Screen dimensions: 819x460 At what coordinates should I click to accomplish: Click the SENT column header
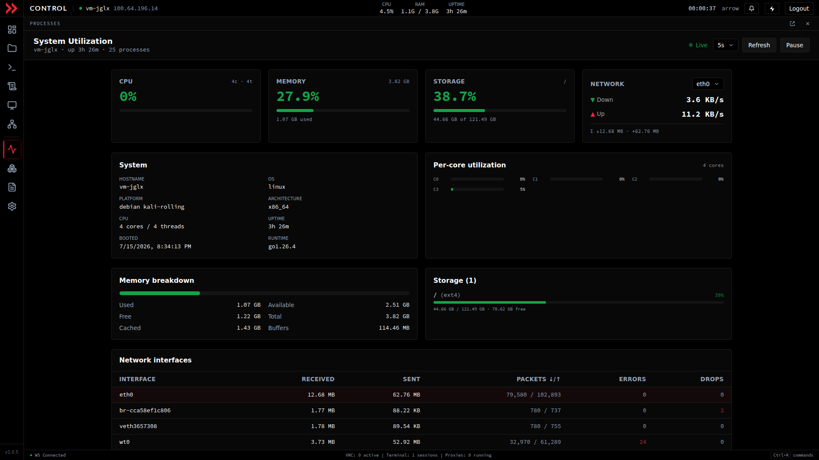[x=411, y=379]
